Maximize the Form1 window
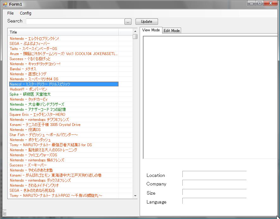The width and height of the screenshot is (280, 219). click(260, 3)
